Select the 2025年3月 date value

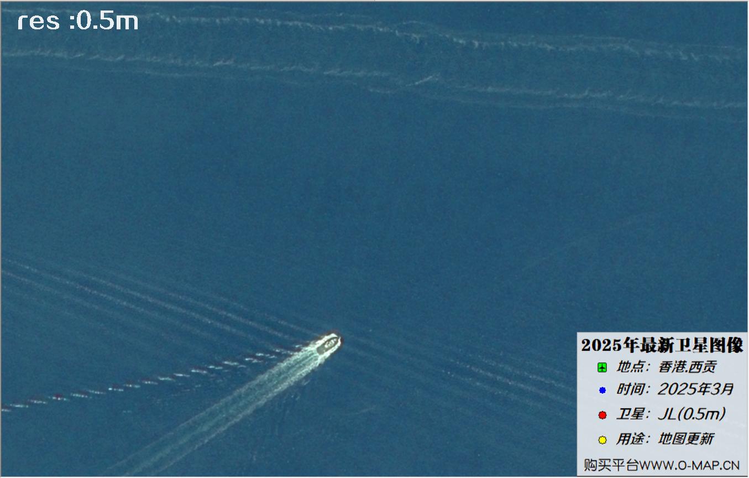tap(695, 389)
